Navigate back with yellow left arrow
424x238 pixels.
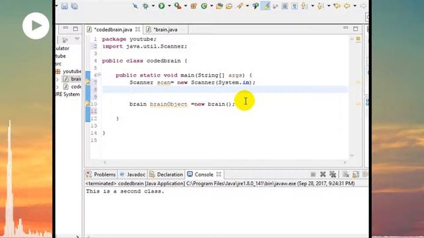click(x=347, y=6)
